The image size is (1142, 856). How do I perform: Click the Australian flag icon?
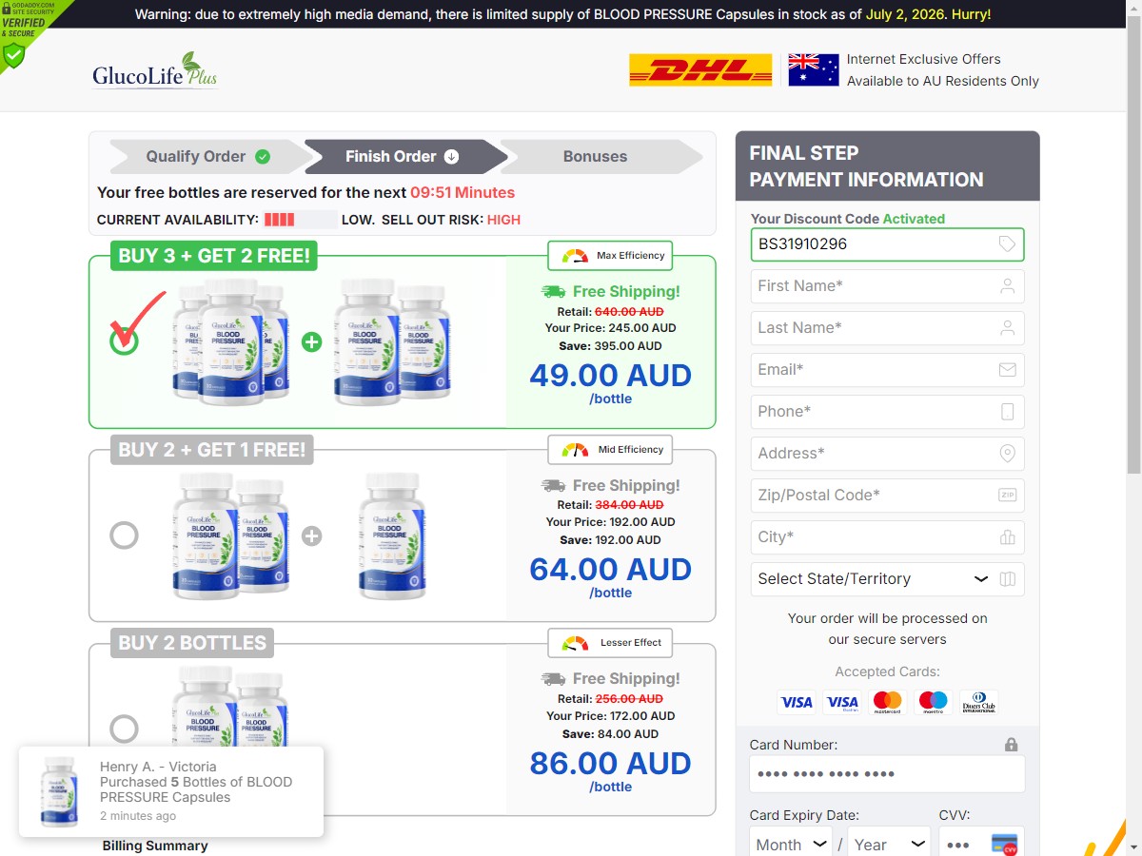[814, 70]
